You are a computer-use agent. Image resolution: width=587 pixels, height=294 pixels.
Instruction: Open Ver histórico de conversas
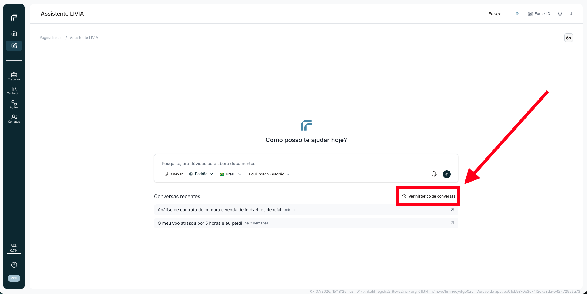(429, 196)
